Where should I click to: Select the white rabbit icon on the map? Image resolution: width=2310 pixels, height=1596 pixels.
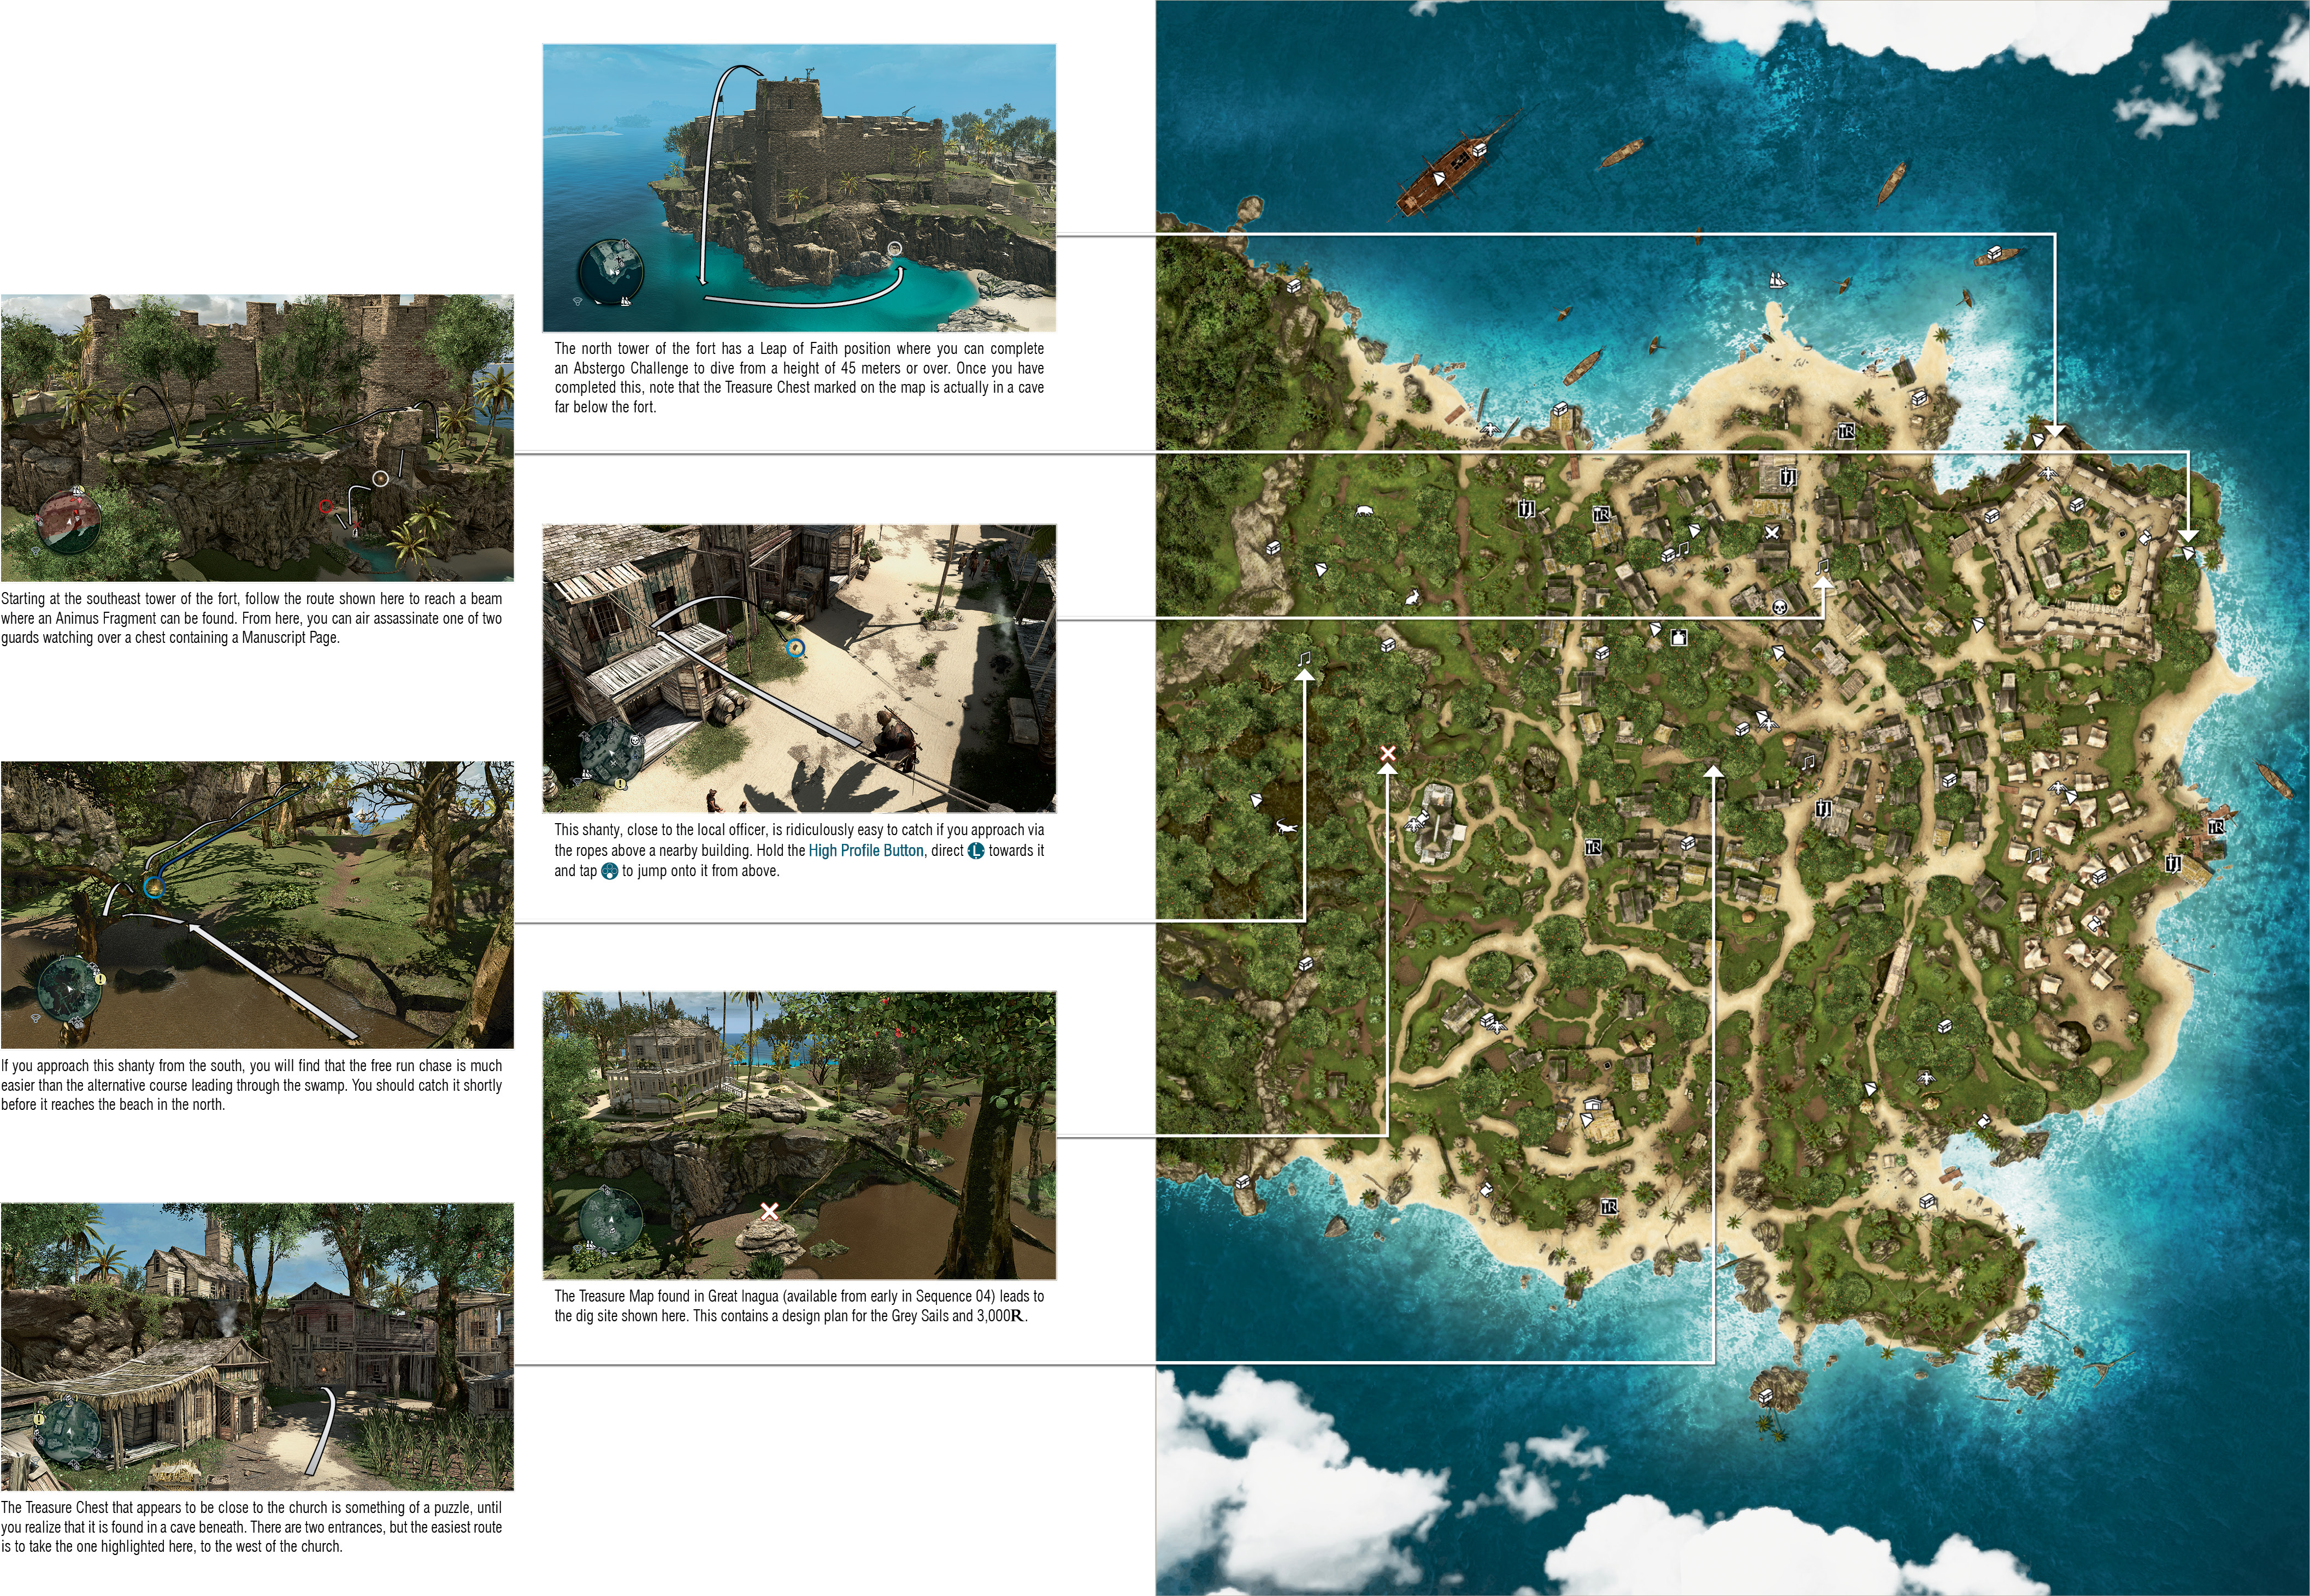pos(1412,598)
